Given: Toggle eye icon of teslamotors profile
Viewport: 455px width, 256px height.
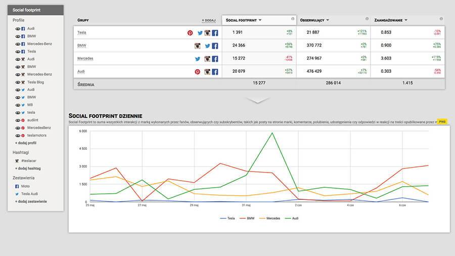Looking at the screenshot, I should pos(18,136).
